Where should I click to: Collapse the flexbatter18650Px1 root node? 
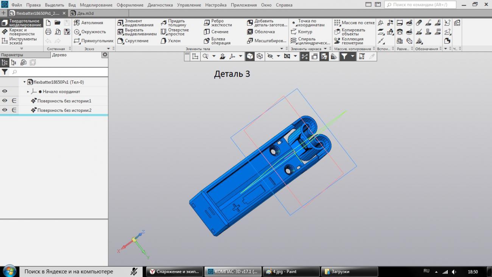[25, 82]
